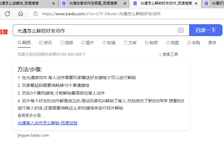This screenshot has width=224, height=145.
Task: Click step 4 text about 每个好友的动作
Action: pyautogui.click(x=101, y=104)
